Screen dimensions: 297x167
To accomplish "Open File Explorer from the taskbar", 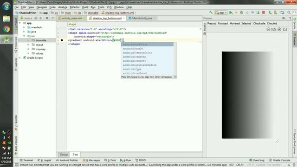I will click(x=6, y=19).
